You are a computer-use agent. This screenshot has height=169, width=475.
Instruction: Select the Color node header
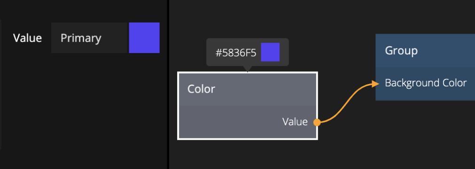point(248,89)
